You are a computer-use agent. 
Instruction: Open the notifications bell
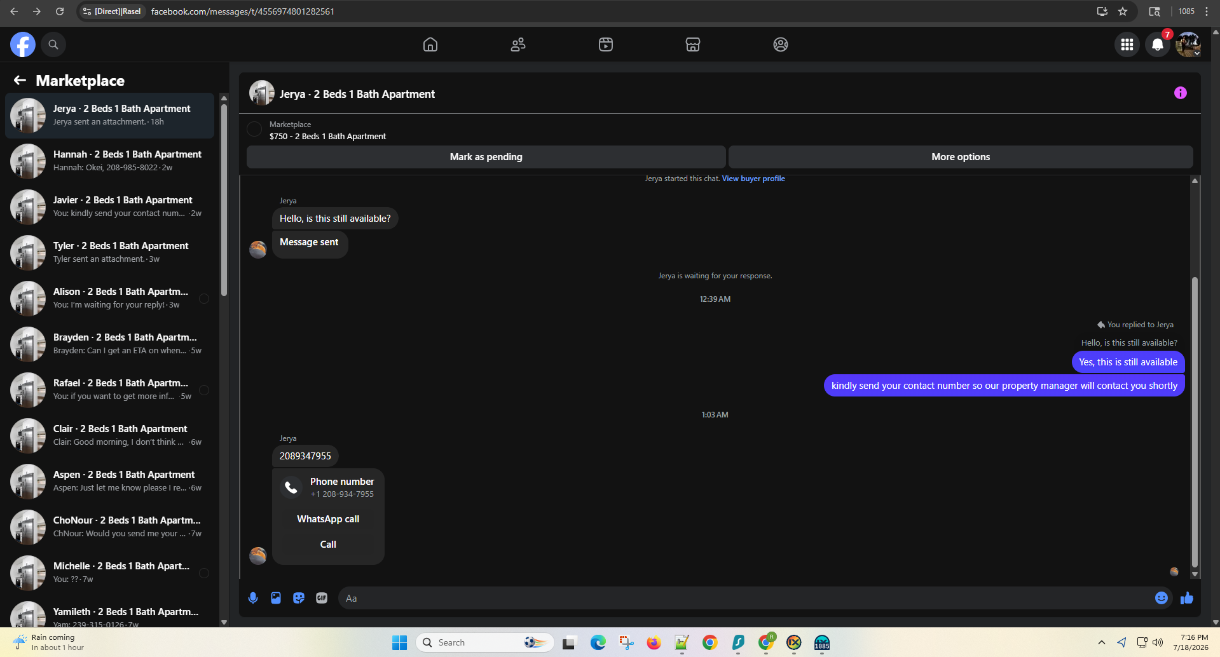click(x=1158, y=44)
